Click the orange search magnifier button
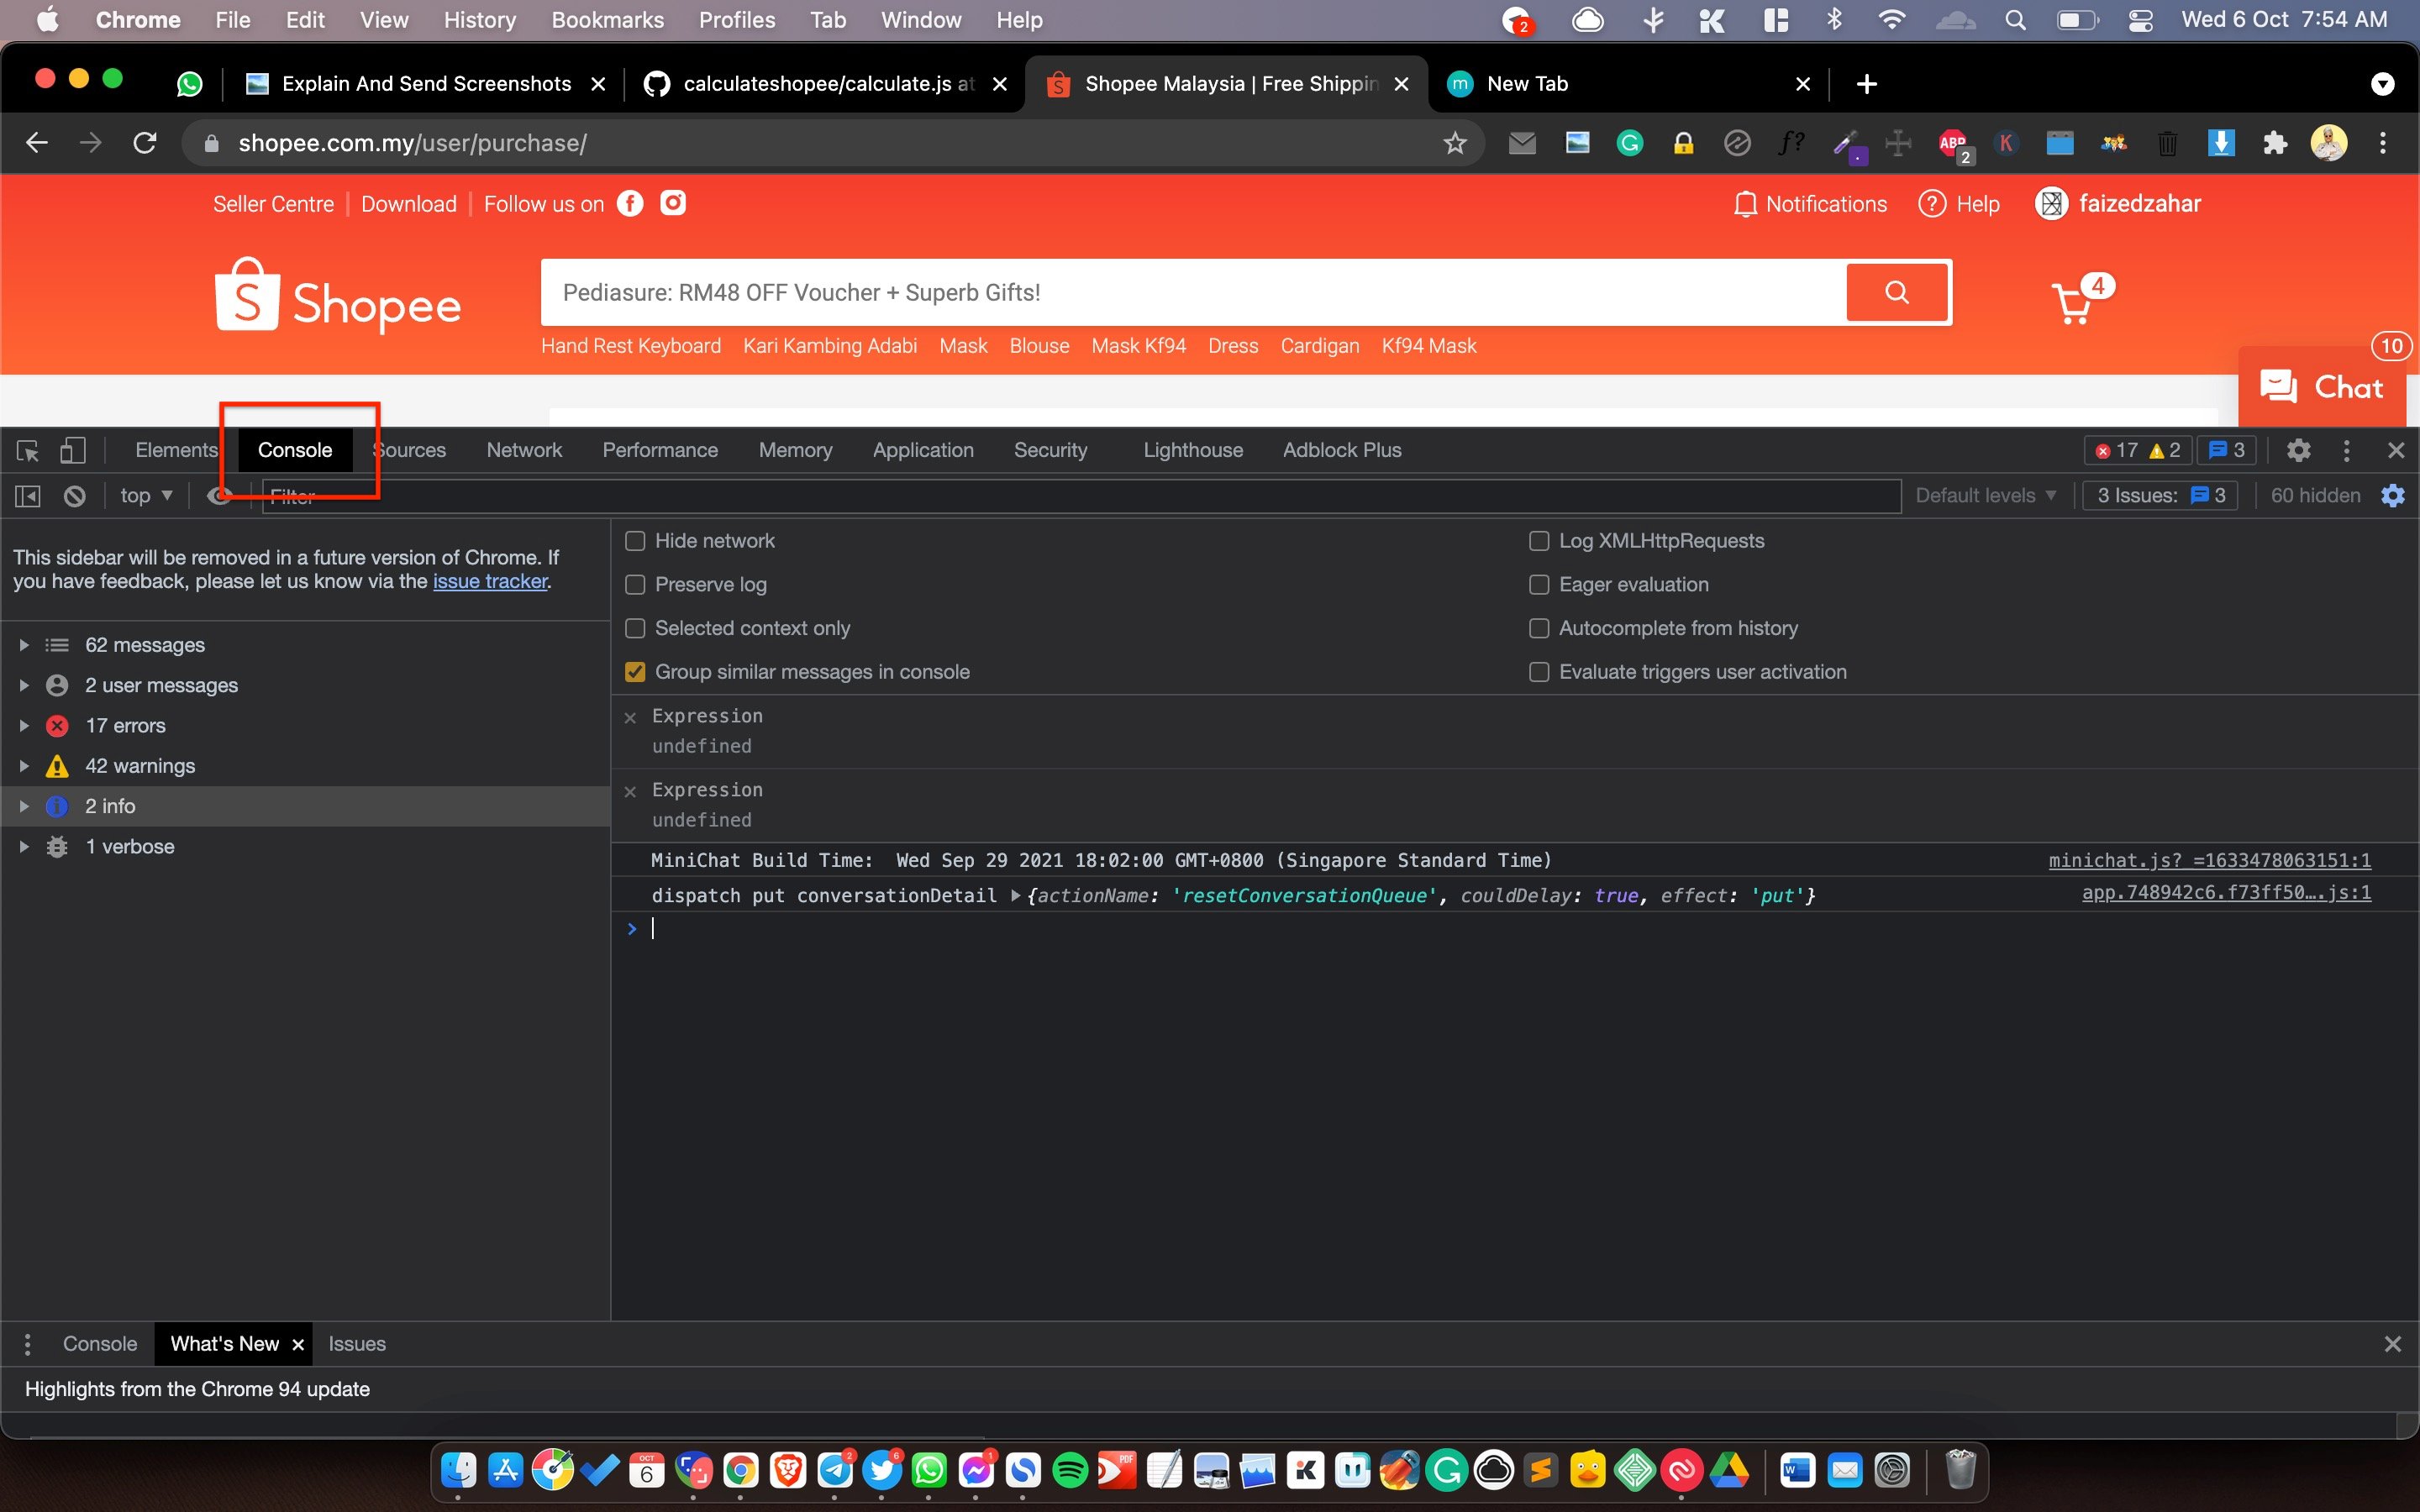Screen dimensions: 2420x1512 point(1897,292)
